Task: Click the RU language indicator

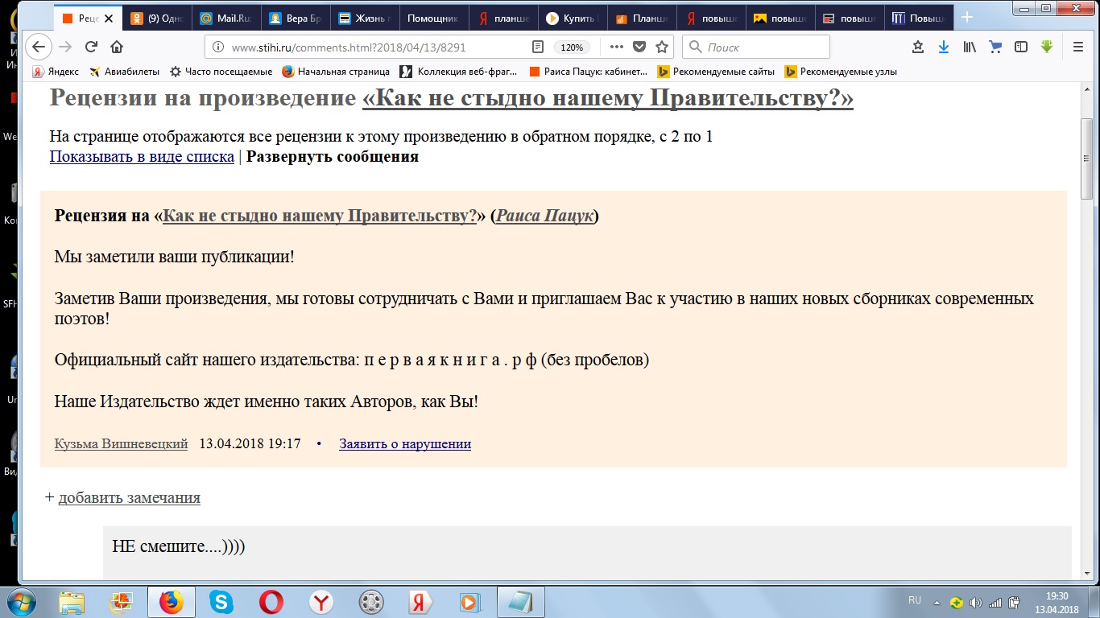Action: 915,600
